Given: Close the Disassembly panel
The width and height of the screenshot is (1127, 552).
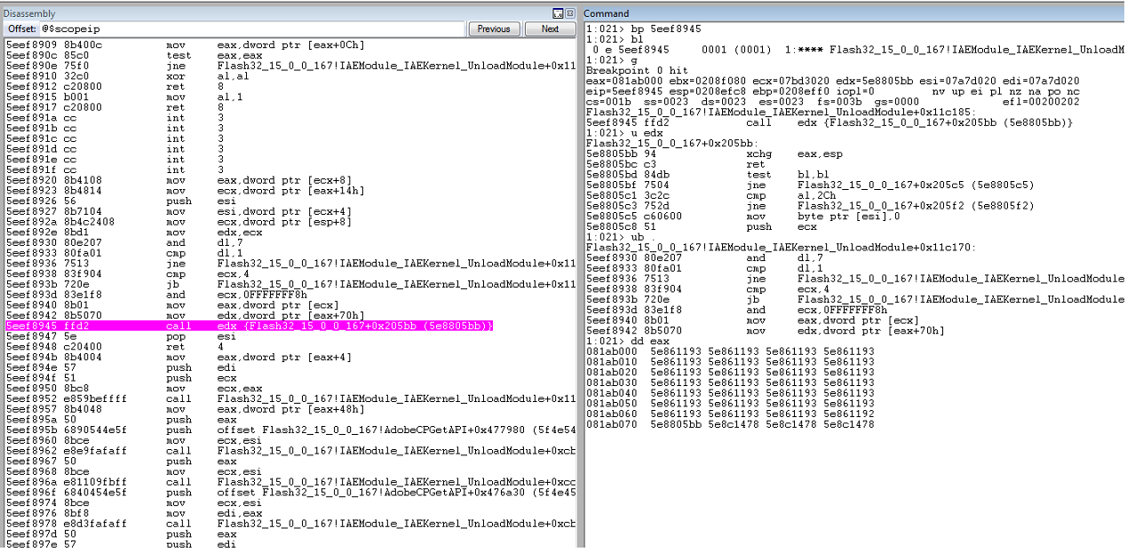Looking at the screenshot, I should pos(570,13).
